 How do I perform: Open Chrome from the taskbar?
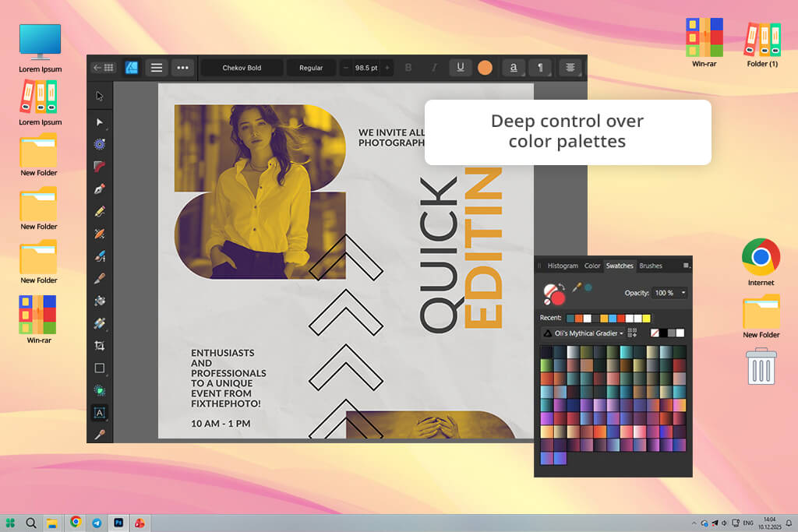click(76, 523)
